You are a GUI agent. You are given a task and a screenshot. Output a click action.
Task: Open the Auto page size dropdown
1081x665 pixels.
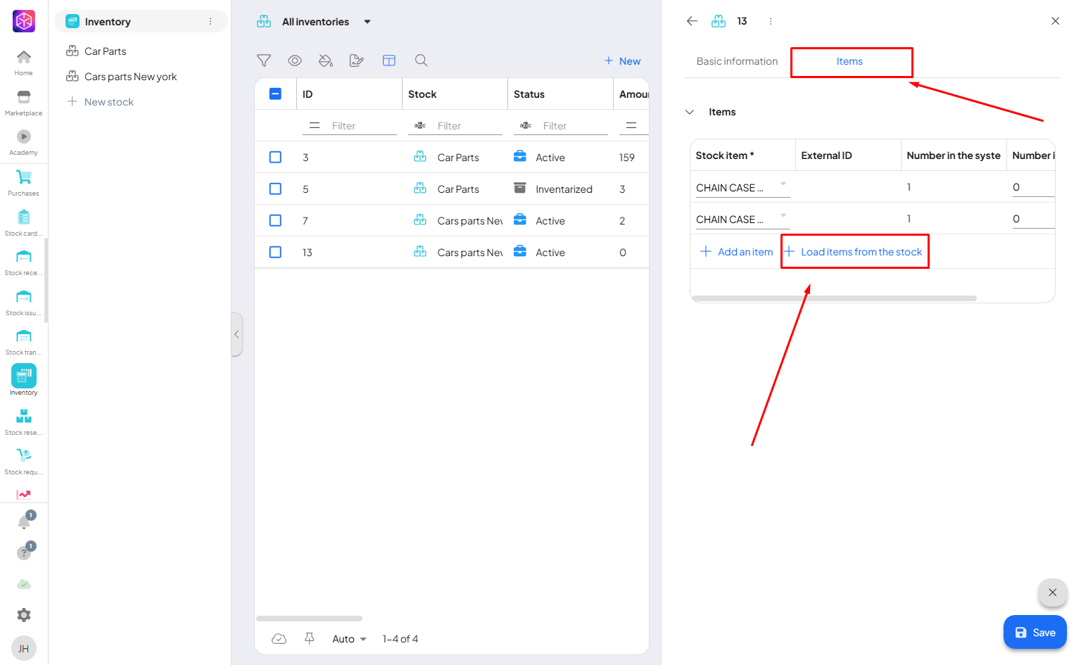(350, 639)
